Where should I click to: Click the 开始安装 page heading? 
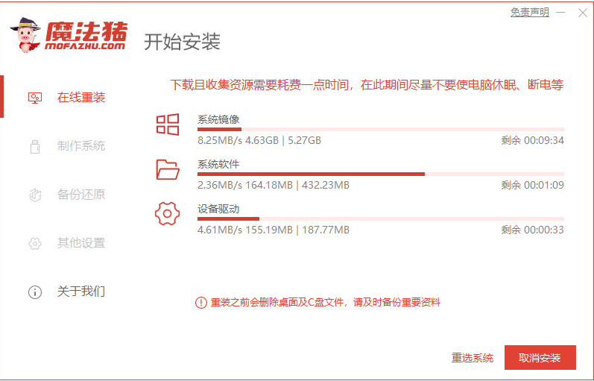tap(182, 41)
